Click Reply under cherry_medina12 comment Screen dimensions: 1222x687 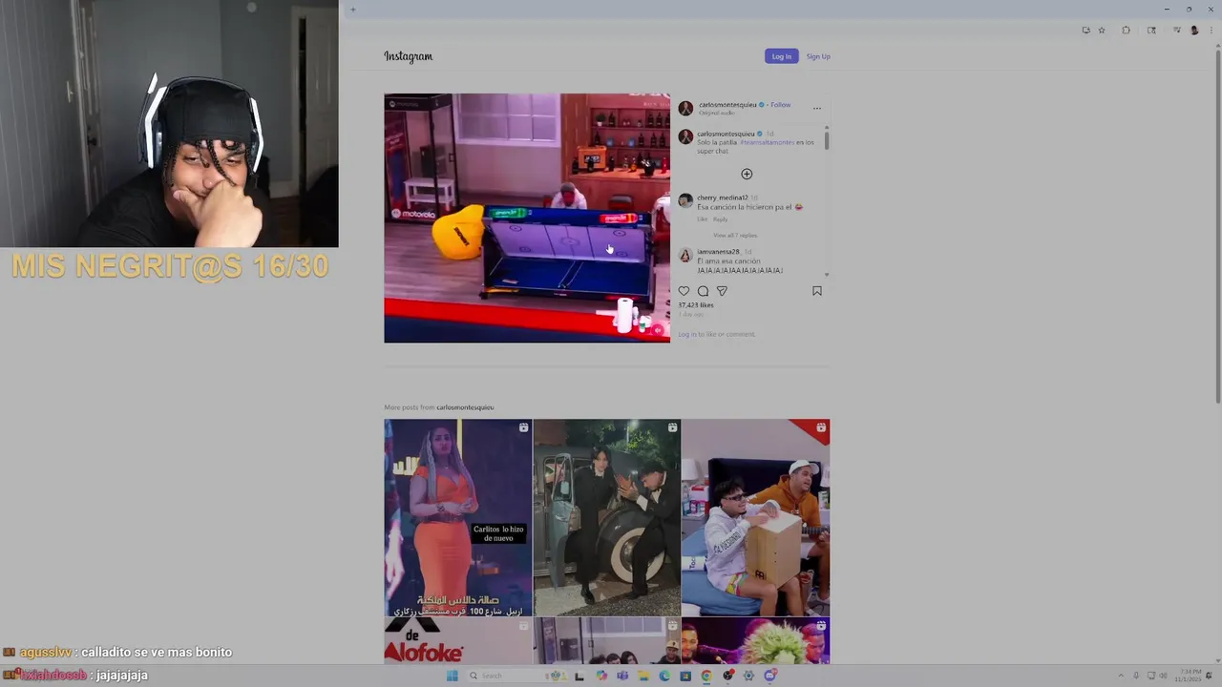point(721,219)
